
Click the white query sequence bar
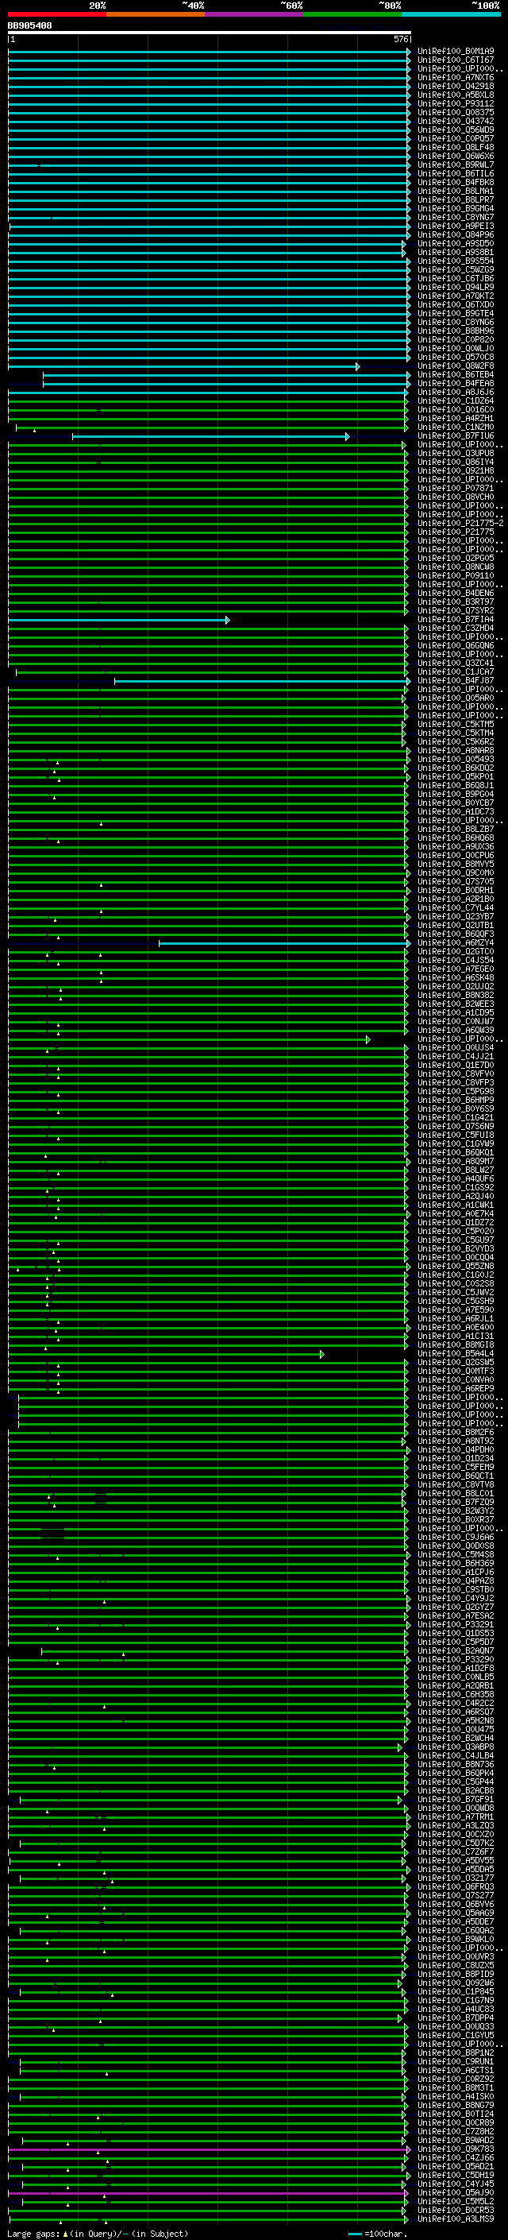[210, 33]
